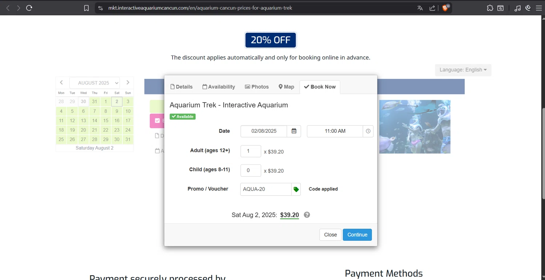Click Saturday August 2 calendar footer
Viewport: 545px width, 280px height.
tap(94, 148)
